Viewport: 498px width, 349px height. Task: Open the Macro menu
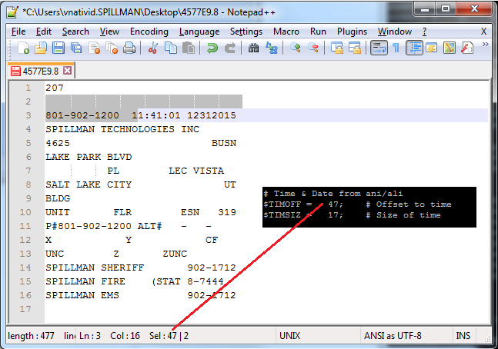tap(286, 32)
